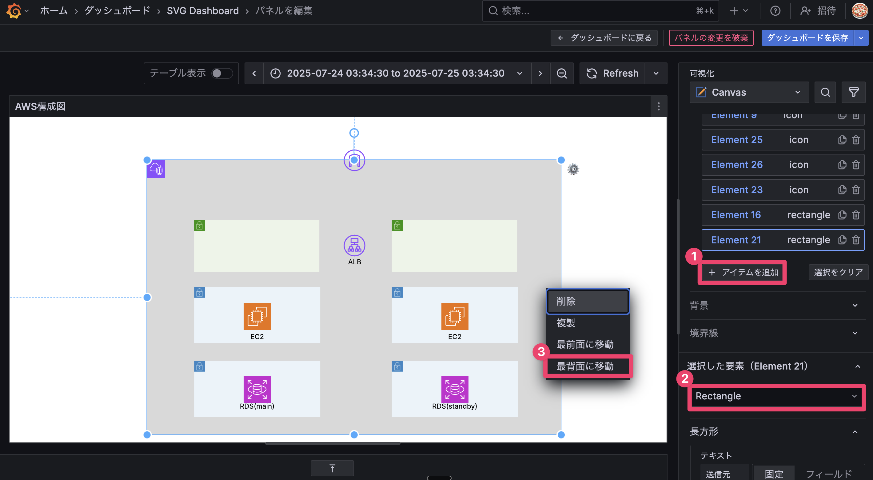Open the plus new-item menu
The height and width of the screenshot is (480, 873).
pos(739,11)
